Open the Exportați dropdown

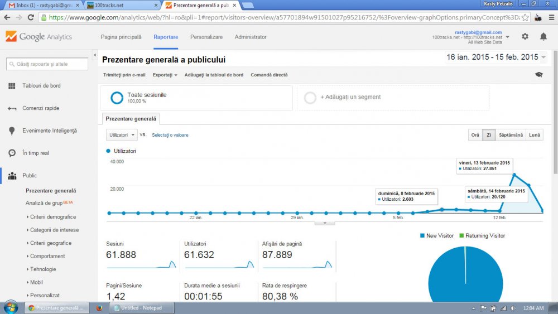point(165,75)
